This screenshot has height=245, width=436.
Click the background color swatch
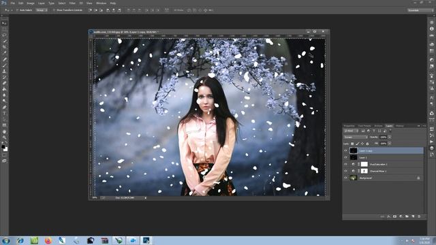point(5,149)
